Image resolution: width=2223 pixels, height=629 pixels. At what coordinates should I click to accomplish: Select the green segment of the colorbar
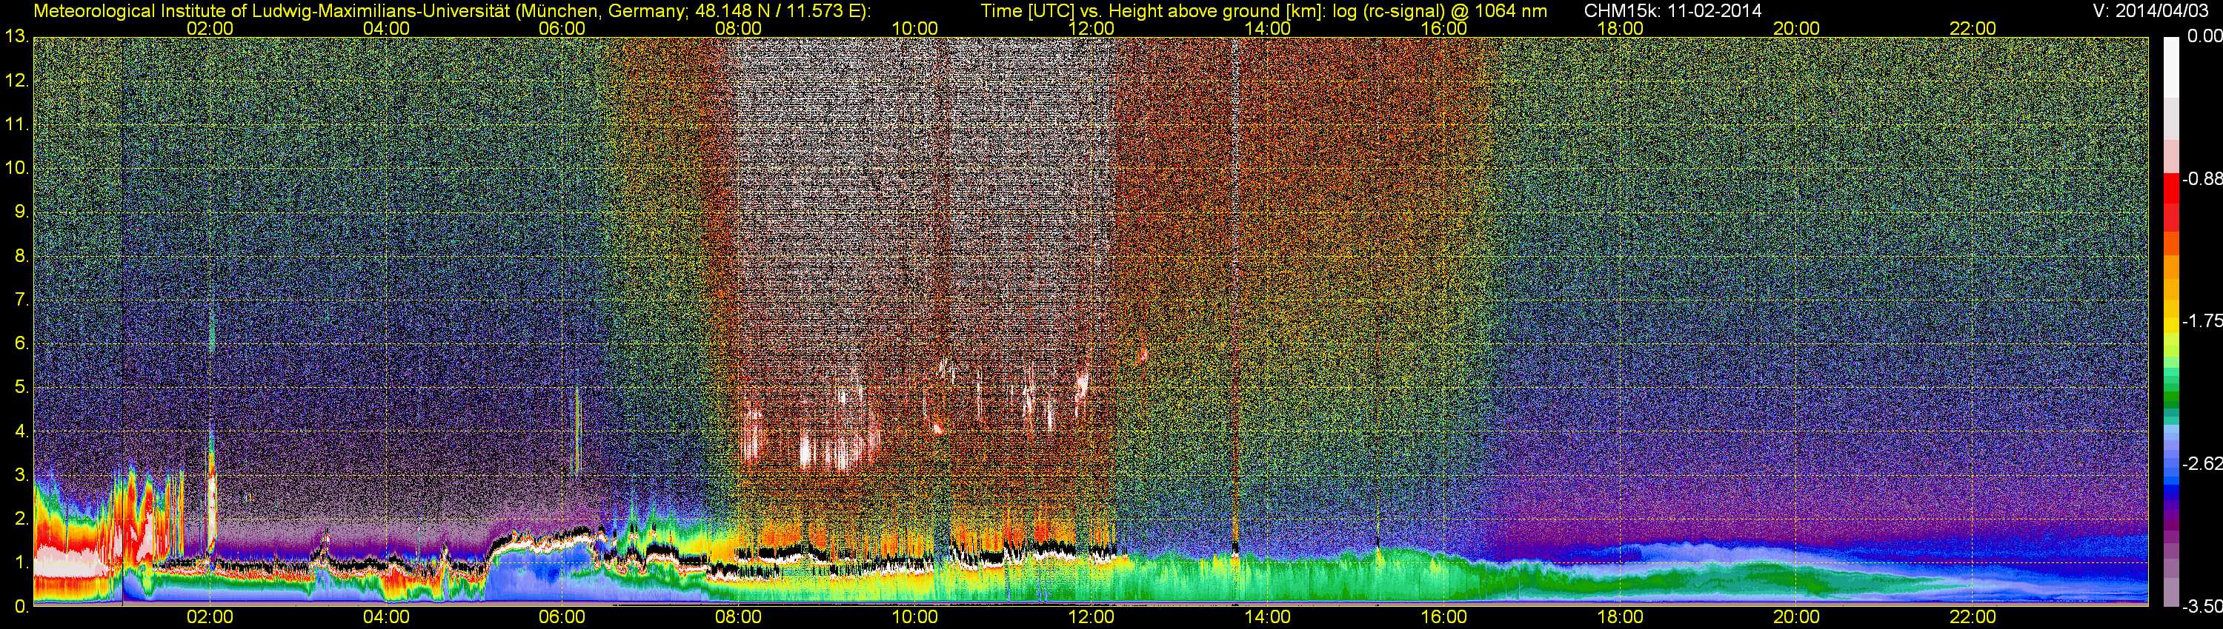(2170, 398)
